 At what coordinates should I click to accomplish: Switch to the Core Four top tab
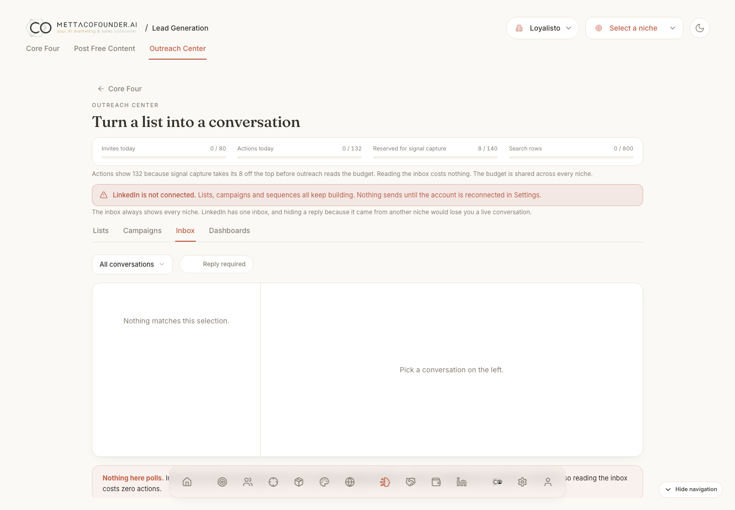pyautogui.click(x=43, y=48)
